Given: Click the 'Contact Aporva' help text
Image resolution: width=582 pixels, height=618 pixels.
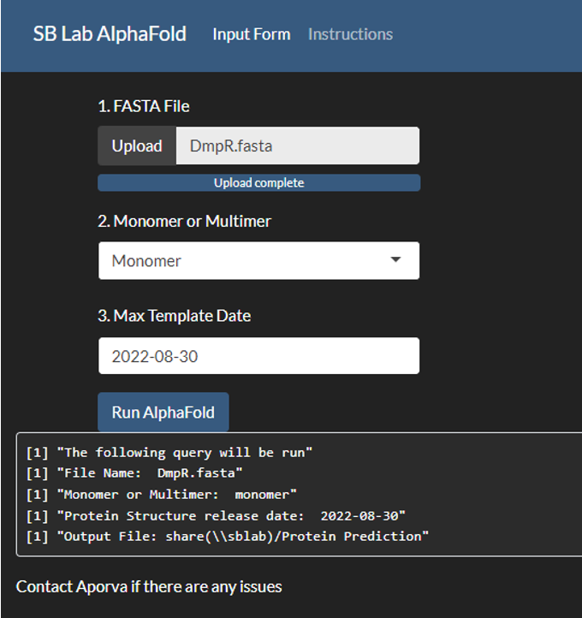Looking at the screenshot, I should click(149, 586).
